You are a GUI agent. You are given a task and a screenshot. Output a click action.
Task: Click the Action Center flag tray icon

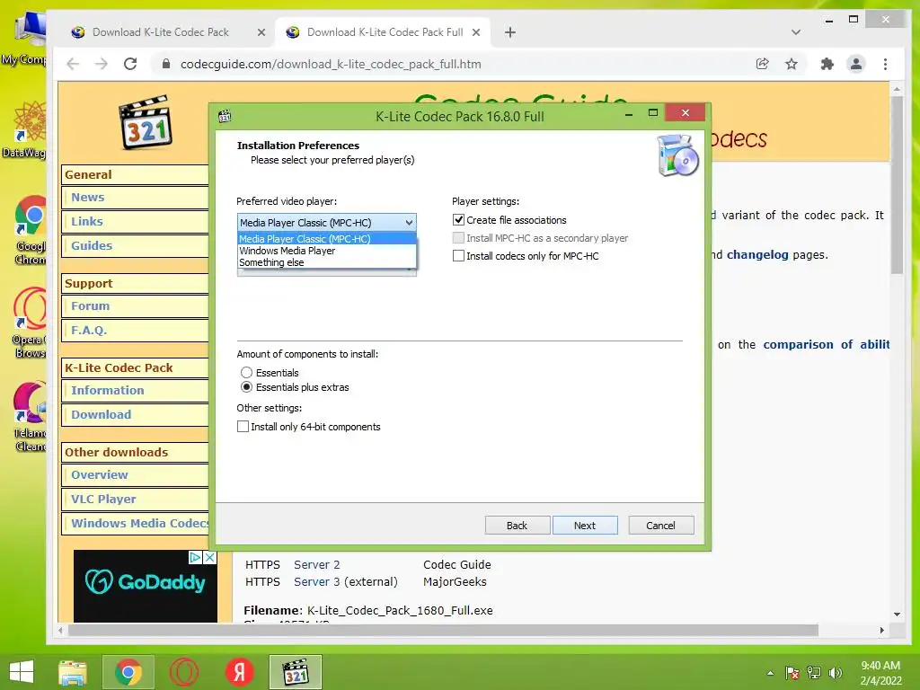coord(792,673)
